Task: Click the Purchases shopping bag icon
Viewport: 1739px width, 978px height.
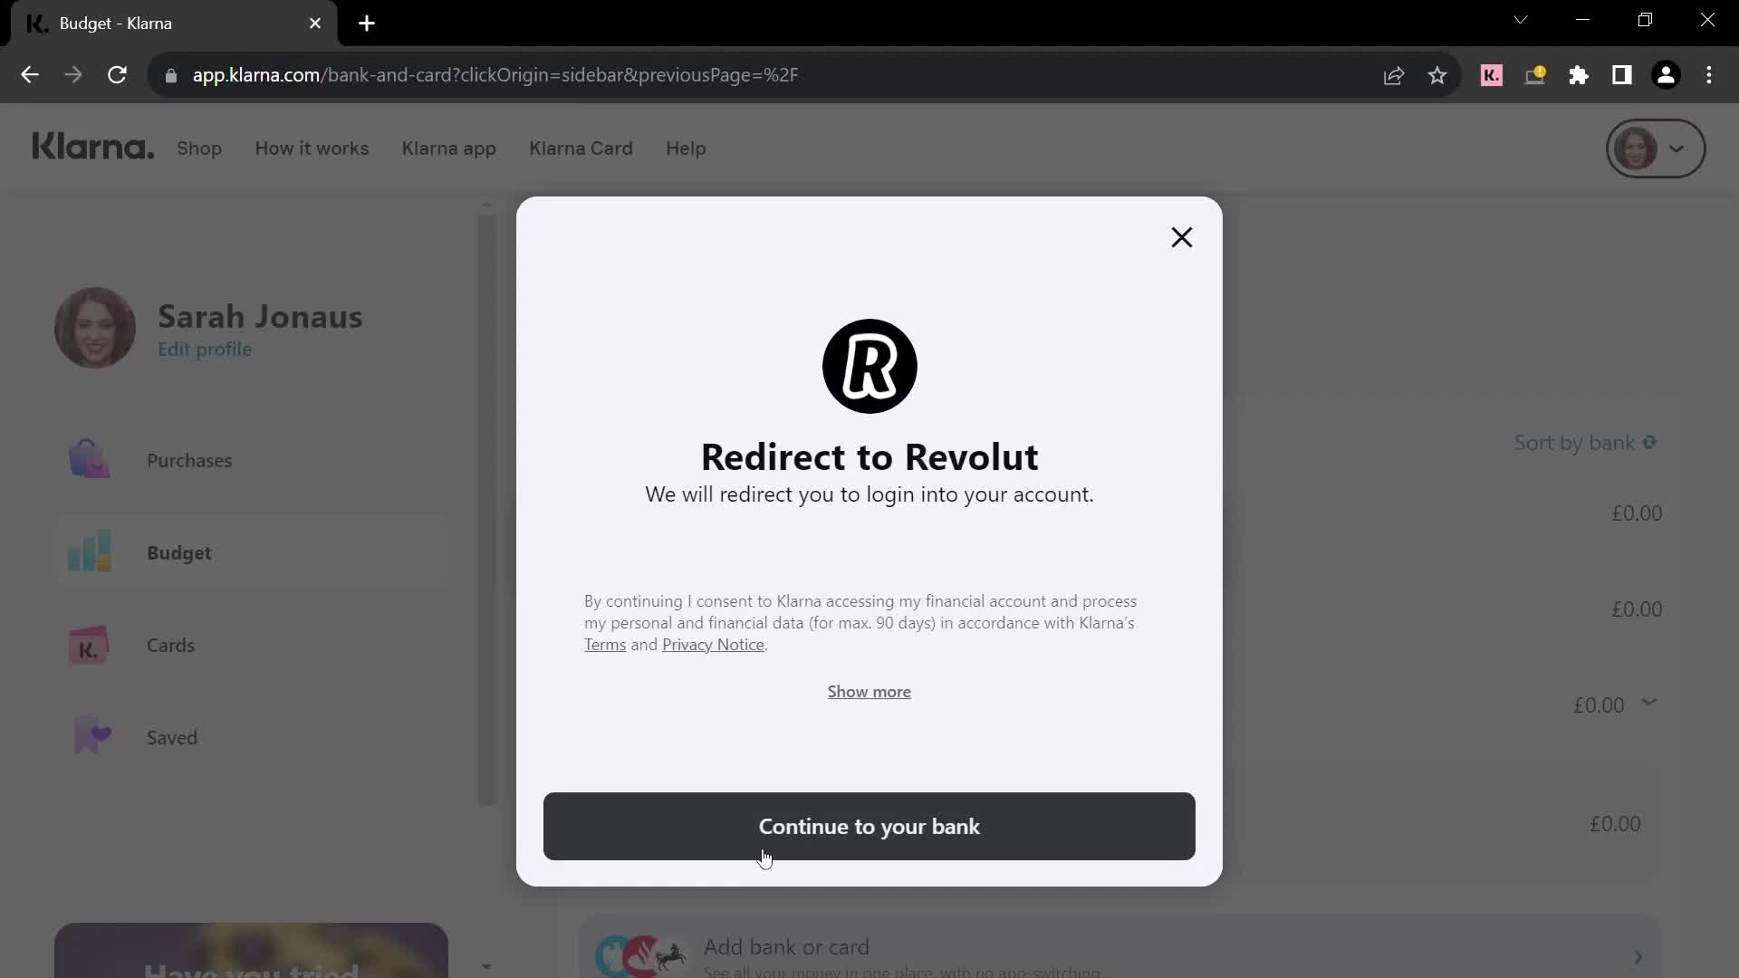Action: point(89,458)
